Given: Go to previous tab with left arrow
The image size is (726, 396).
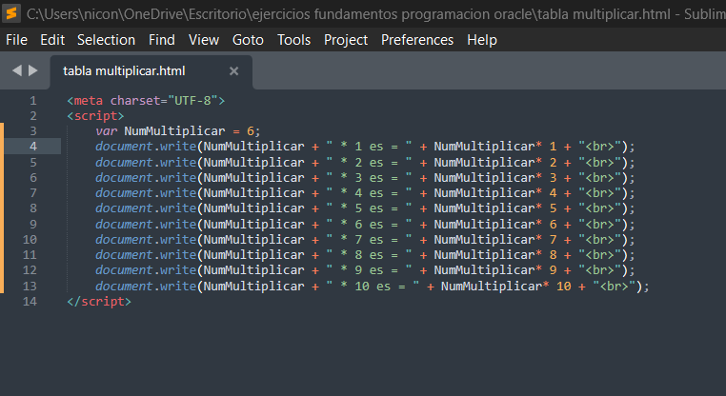Looking at the screenshot, I should tap(17, 70).
